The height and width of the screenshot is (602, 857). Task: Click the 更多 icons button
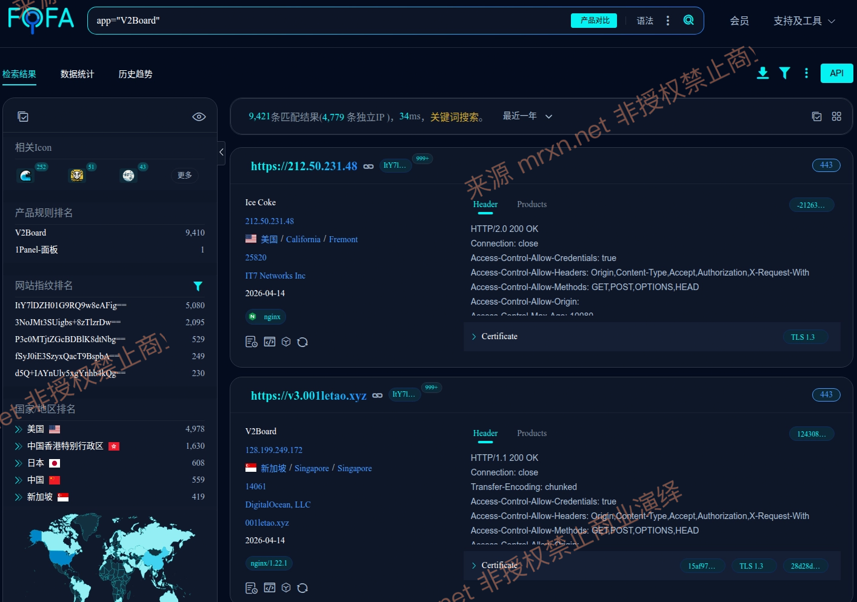click(x=185, y=175)
